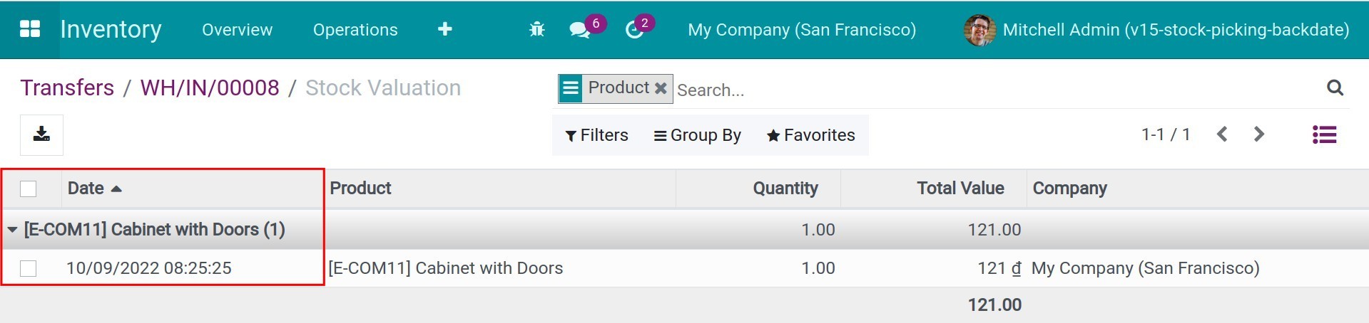Go back to WH/IN/00008 breadcrumb
This screenshot has width=1369, height=323.
(210, 88)
